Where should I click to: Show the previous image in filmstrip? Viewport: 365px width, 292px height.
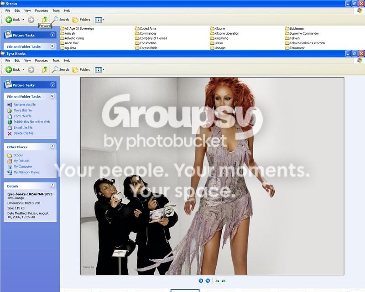(201, 281)
